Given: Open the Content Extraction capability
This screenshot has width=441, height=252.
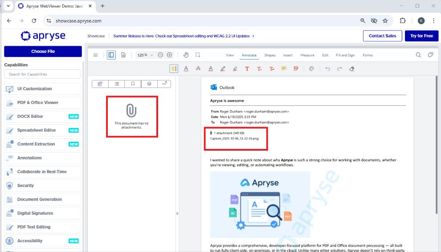Looking at the screenshot, I should [42, 144].
